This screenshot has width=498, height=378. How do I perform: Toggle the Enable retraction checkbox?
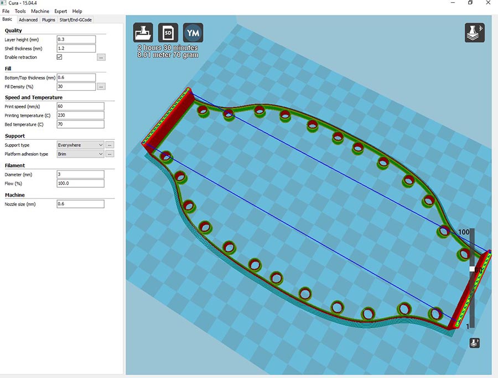(59, 57)
